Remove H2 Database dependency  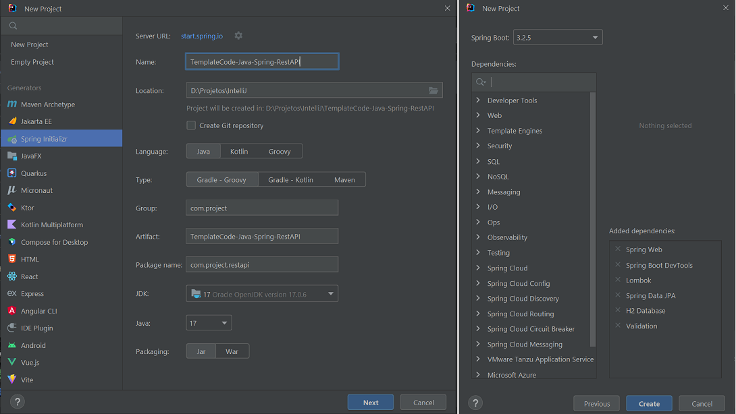tap(618, 310)
